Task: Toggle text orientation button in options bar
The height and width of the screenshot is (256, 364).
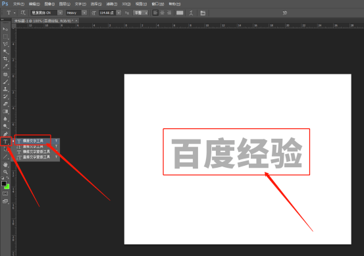Action: point(23,13)
